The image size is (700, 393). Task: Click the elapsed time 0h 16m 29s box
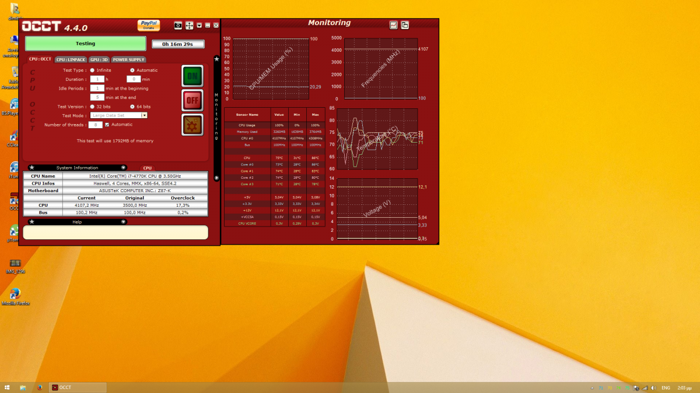[178, 44]
